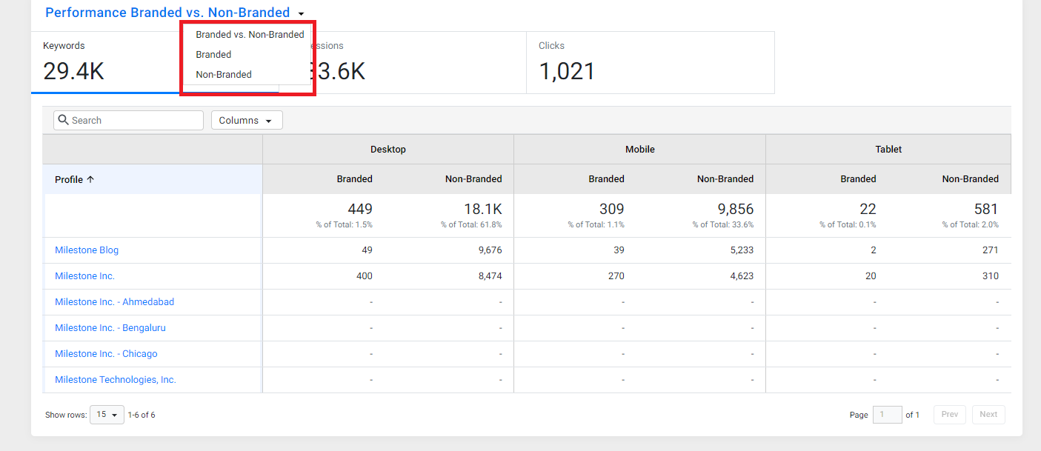The height and width of the screenshot is (451, 1041).
Task: Click the Desktop column group header
Action: (388, 150)
